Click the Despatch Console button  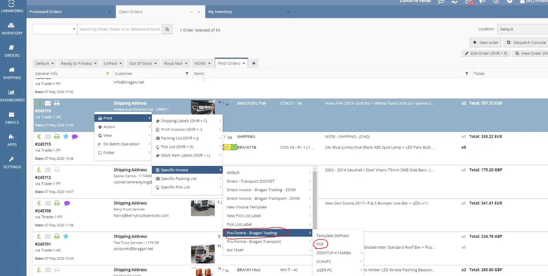pos(526,42)
